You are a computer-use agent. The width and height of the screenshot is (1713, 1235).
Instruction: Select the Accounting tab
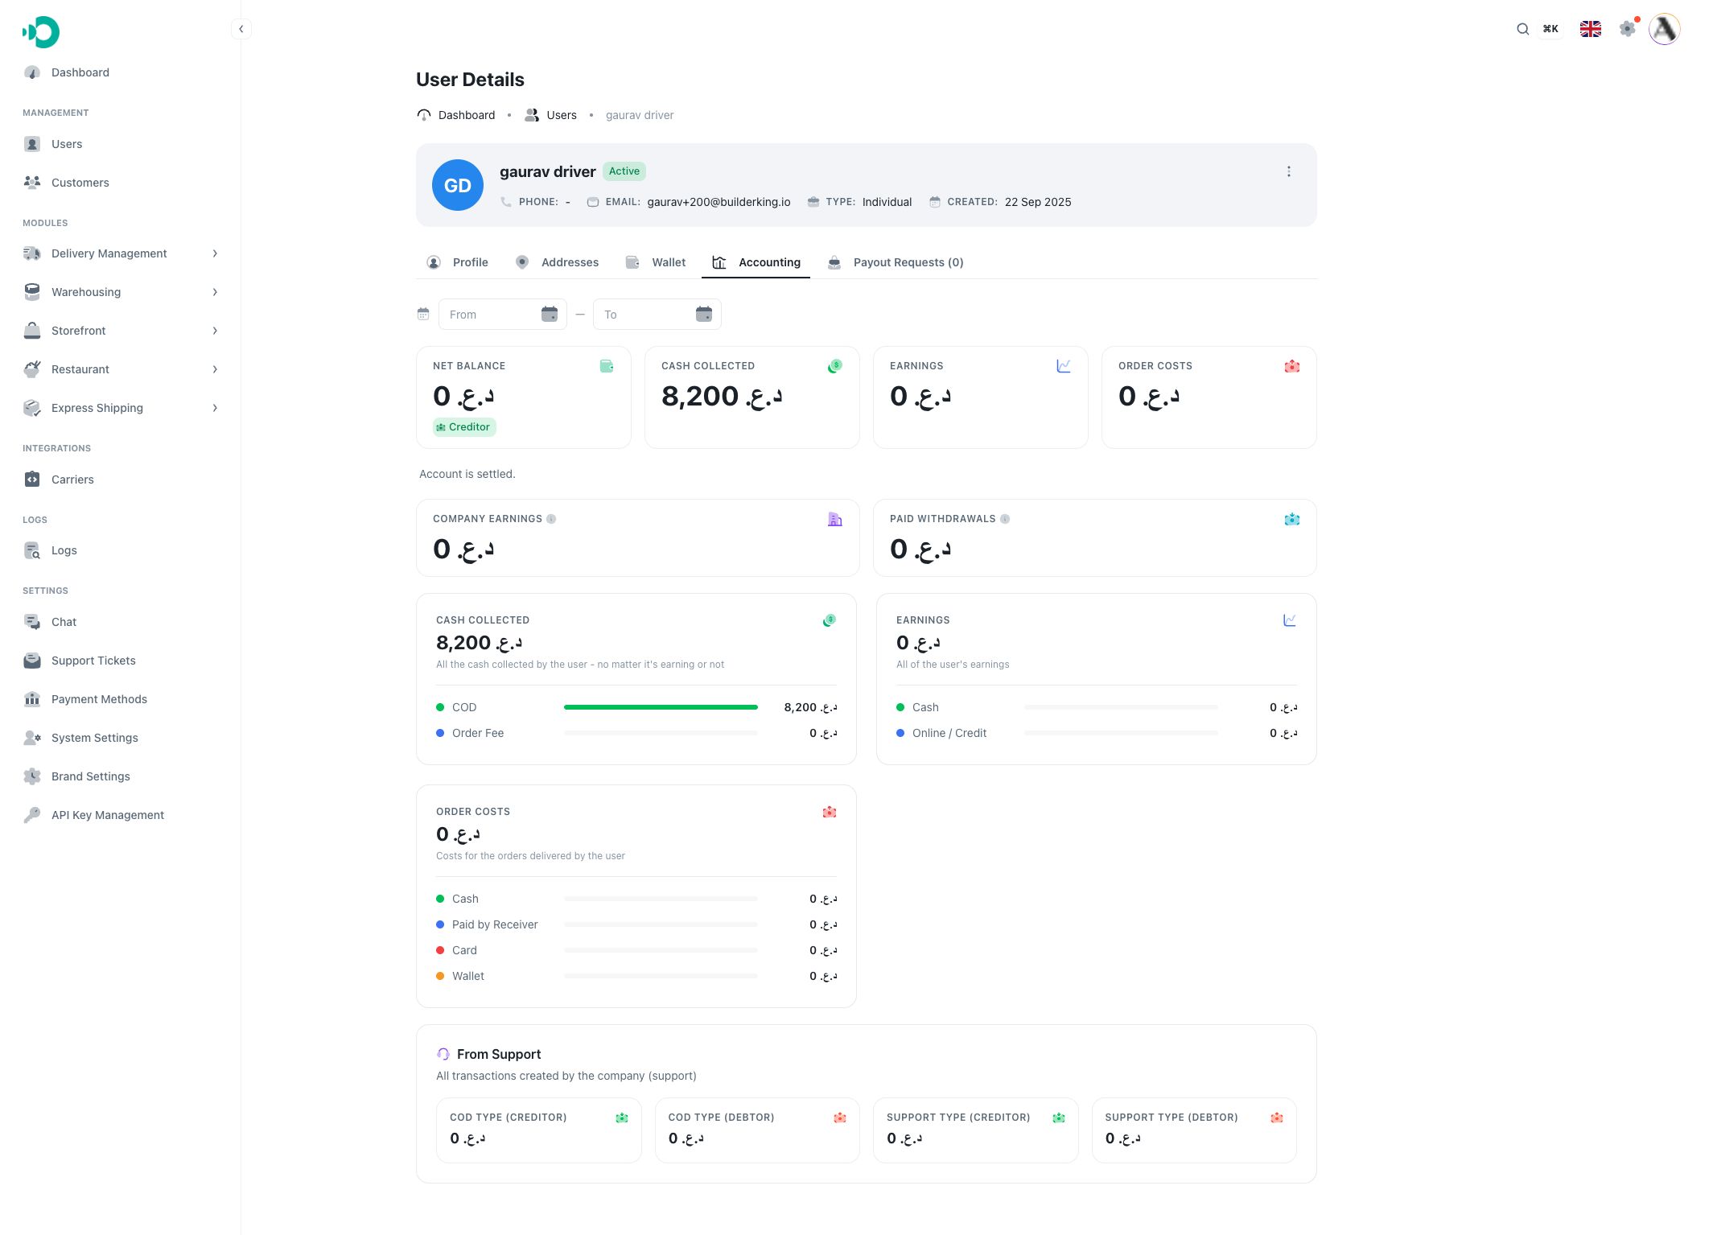click(x=756, y=262)
